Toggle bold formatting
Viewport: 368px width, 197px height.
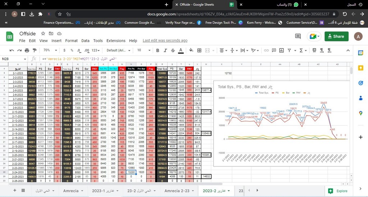coord(158,50)
